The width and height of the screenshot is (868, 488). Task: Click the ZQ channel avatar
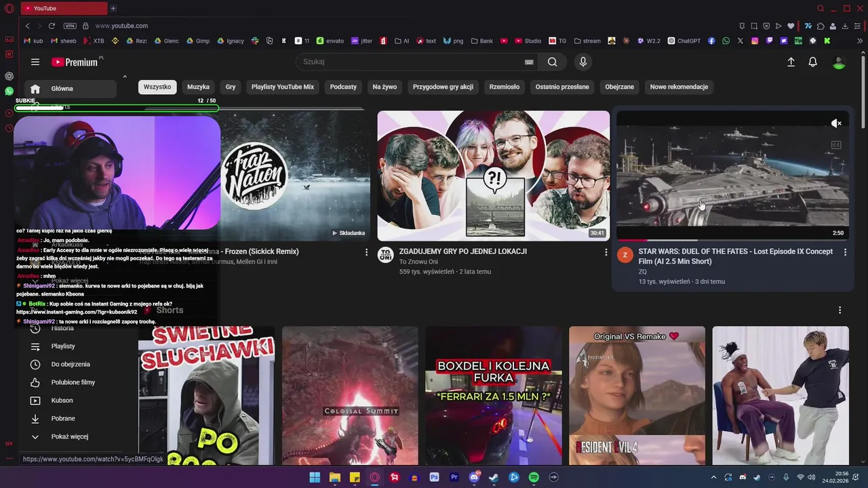(x=625, y=255)
